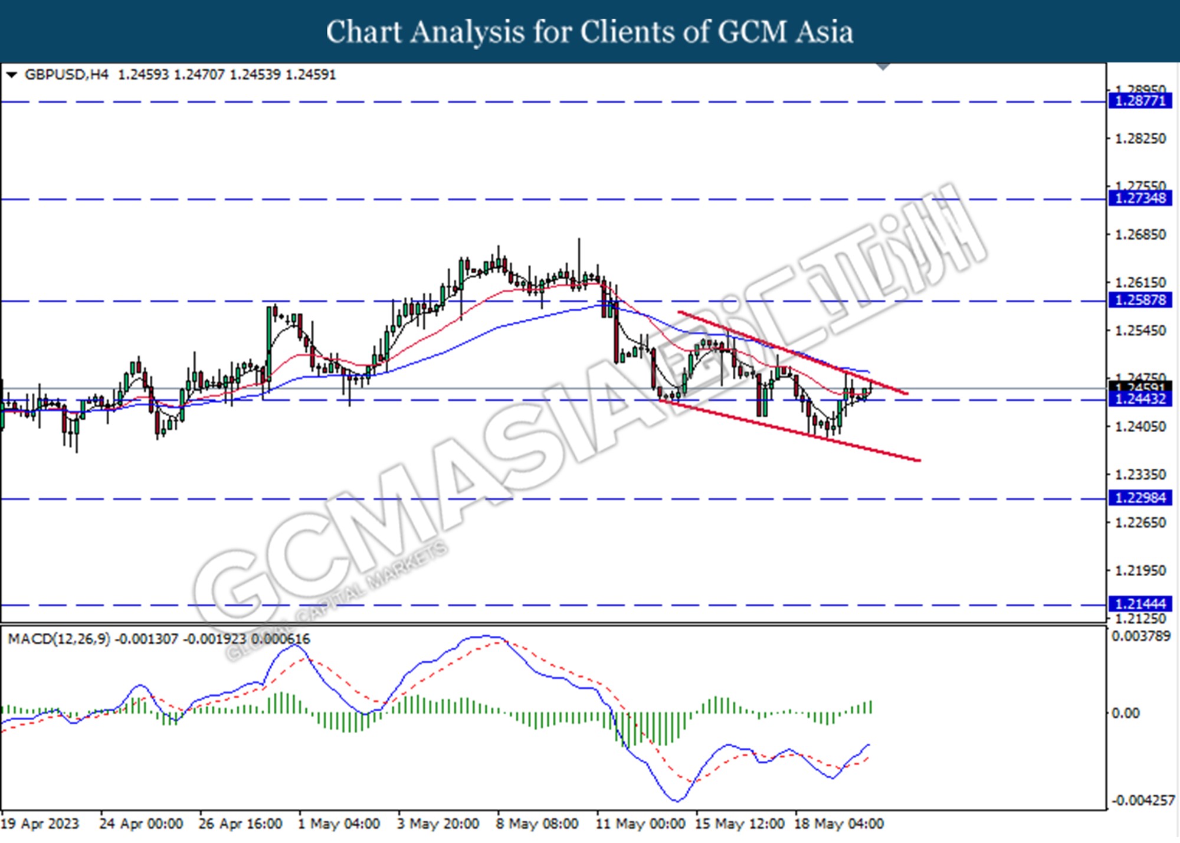Click the 1.26150 price axis value

1140,283
